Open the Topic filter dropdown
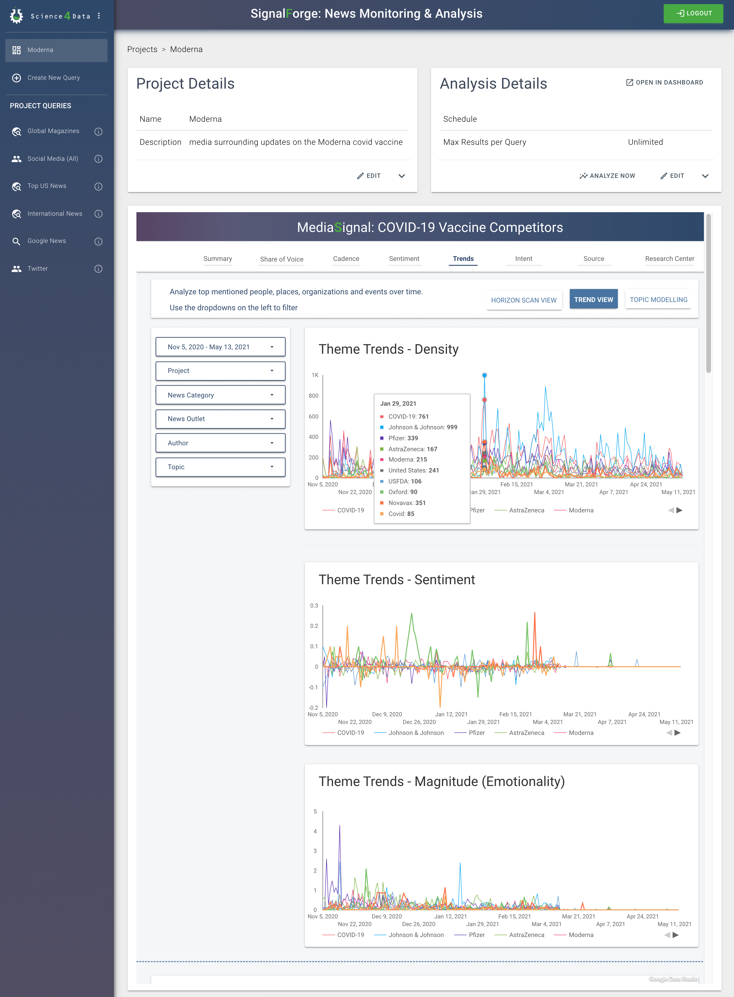Viewport: 734px width, 997px height. click(x=220, y=467)
